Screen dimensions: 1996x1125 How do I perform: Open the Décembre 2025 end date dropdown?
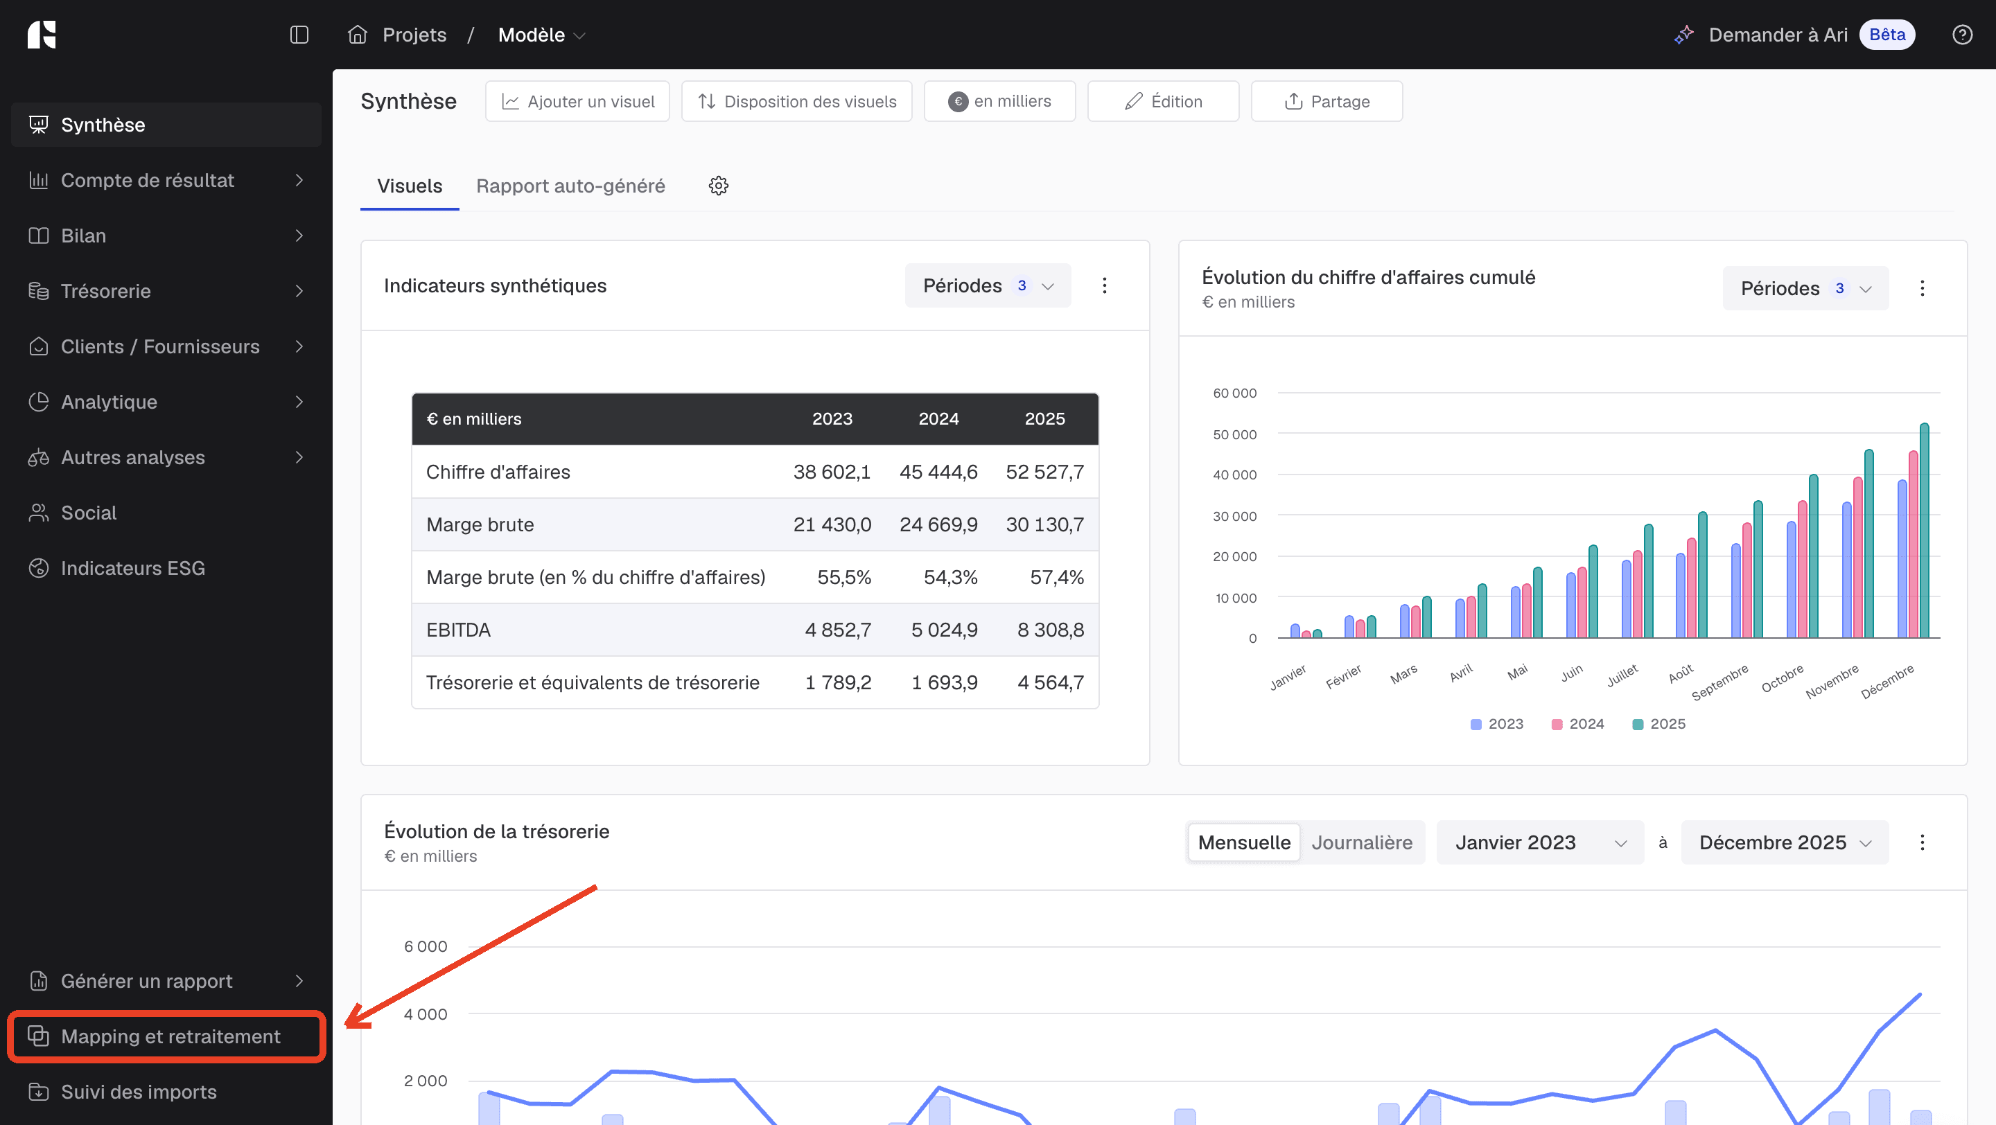click(x=1785, y=842)
